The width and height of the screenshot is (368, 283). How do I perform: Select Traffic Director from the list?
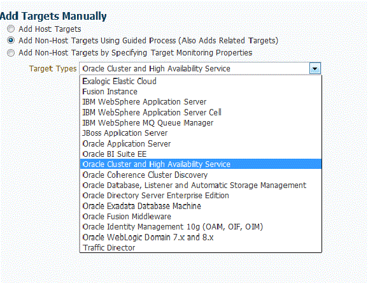[x=201, y=248]
